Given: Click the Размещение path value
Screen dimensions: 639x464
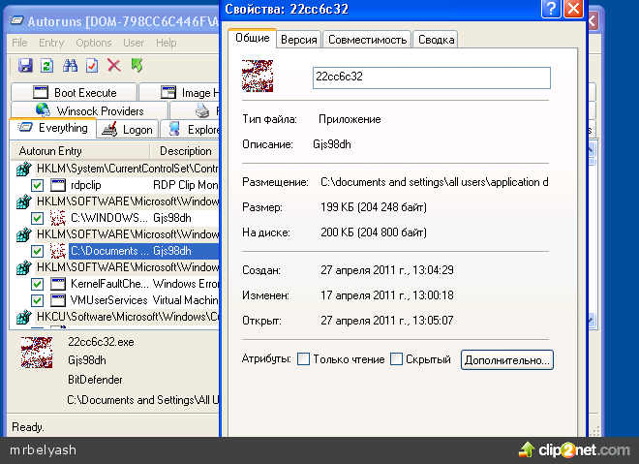Looking at the screenshot, I should [435, 182].
